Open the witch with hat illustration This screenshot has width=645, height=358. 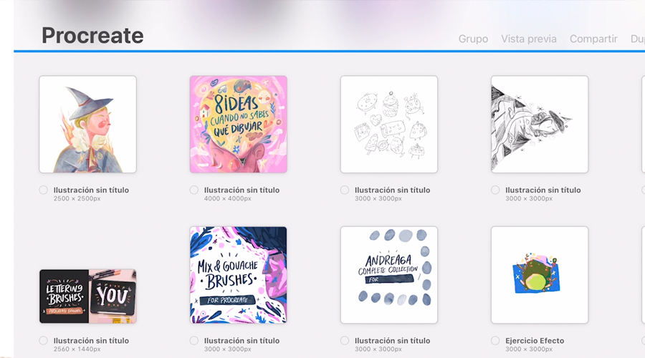click(87, 125)
